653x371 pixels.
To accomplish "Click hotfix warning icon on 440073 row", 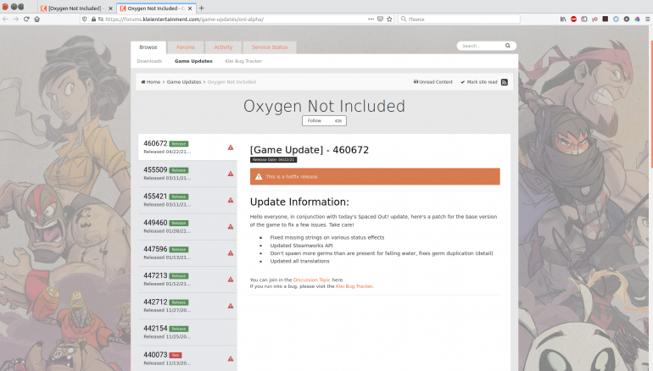I will tap(231, 358).
